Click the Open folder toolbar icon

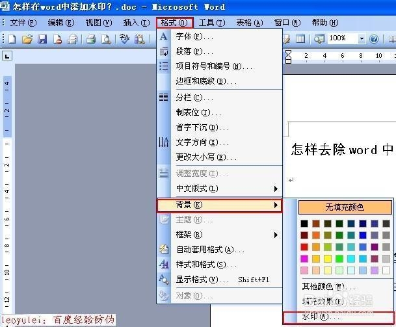[27, 39]
